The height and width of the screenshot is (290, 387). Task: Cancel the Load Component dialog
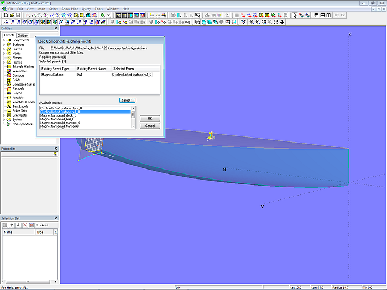click(149, 126)
